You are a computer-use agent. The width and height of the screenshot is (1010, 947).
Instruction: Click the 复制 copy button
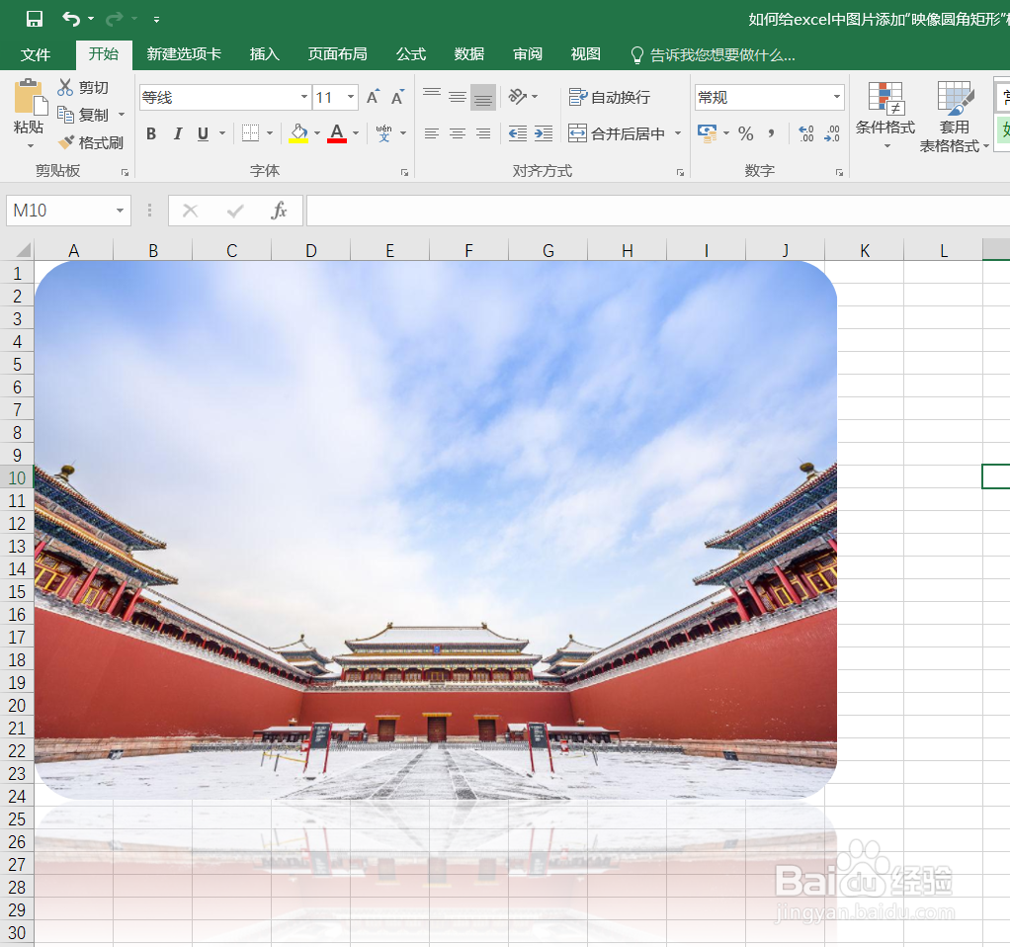tap(83, 115)
